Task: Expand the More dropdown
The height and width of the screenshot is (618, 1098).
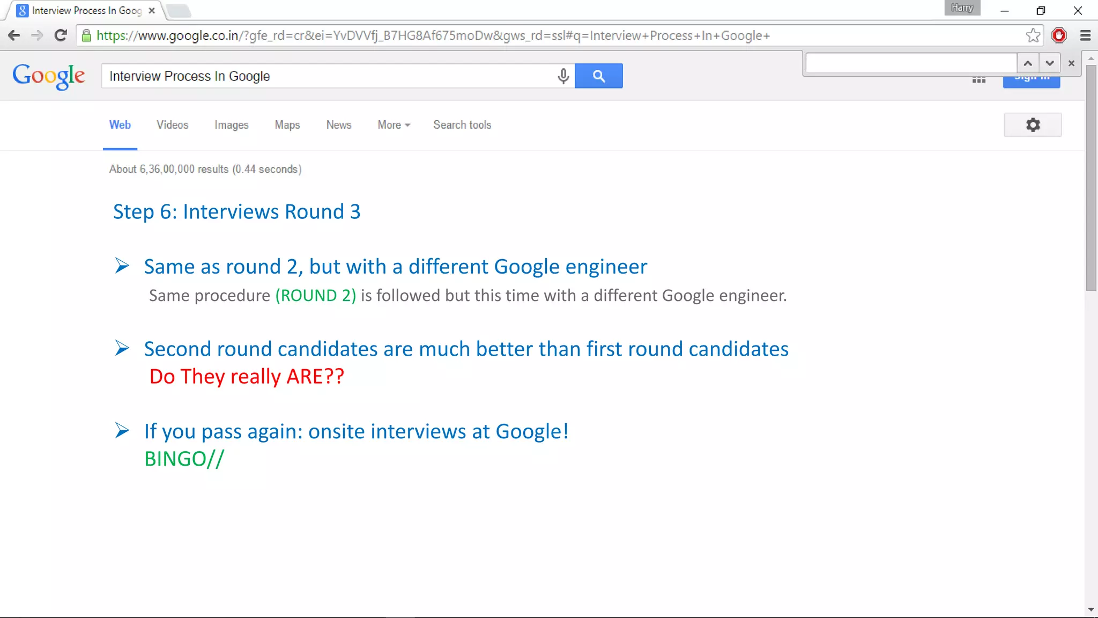Action: [x=394, y=125]
